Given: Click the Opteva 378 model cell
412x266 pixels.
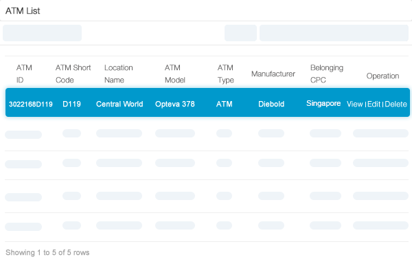Looking at the screenshot, I should (x=175, y=104).
